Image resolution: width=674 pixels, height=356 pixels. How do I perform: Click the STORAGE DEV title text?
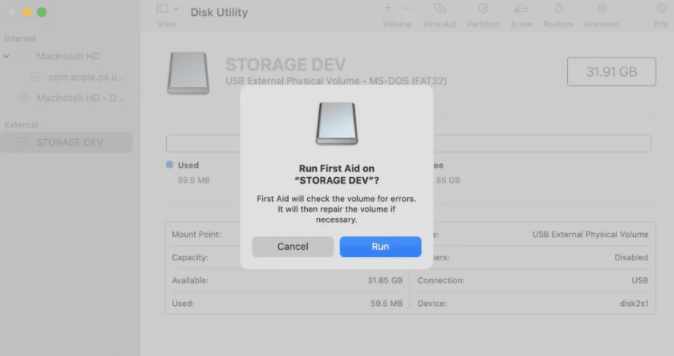[x=285, y=65]
